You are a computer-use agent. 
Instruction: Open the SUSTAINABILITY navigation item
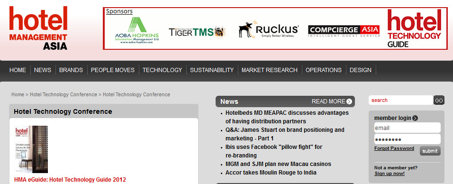(x=212, y=70)
